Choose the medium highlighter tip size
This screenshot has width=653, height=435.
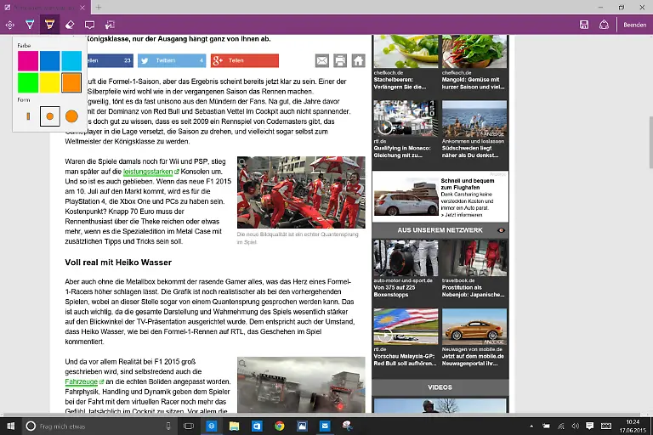click(x=50, y=116)
